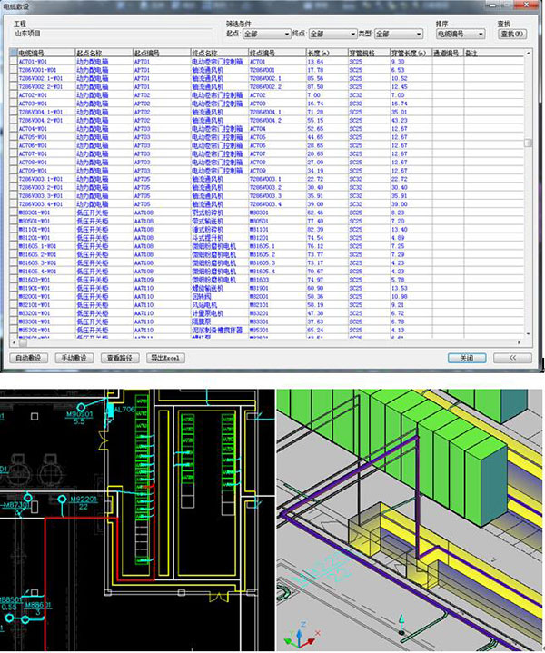Collapse the dialog with the << button
This screenshot has height=653, width=545.
click(514, 358)
